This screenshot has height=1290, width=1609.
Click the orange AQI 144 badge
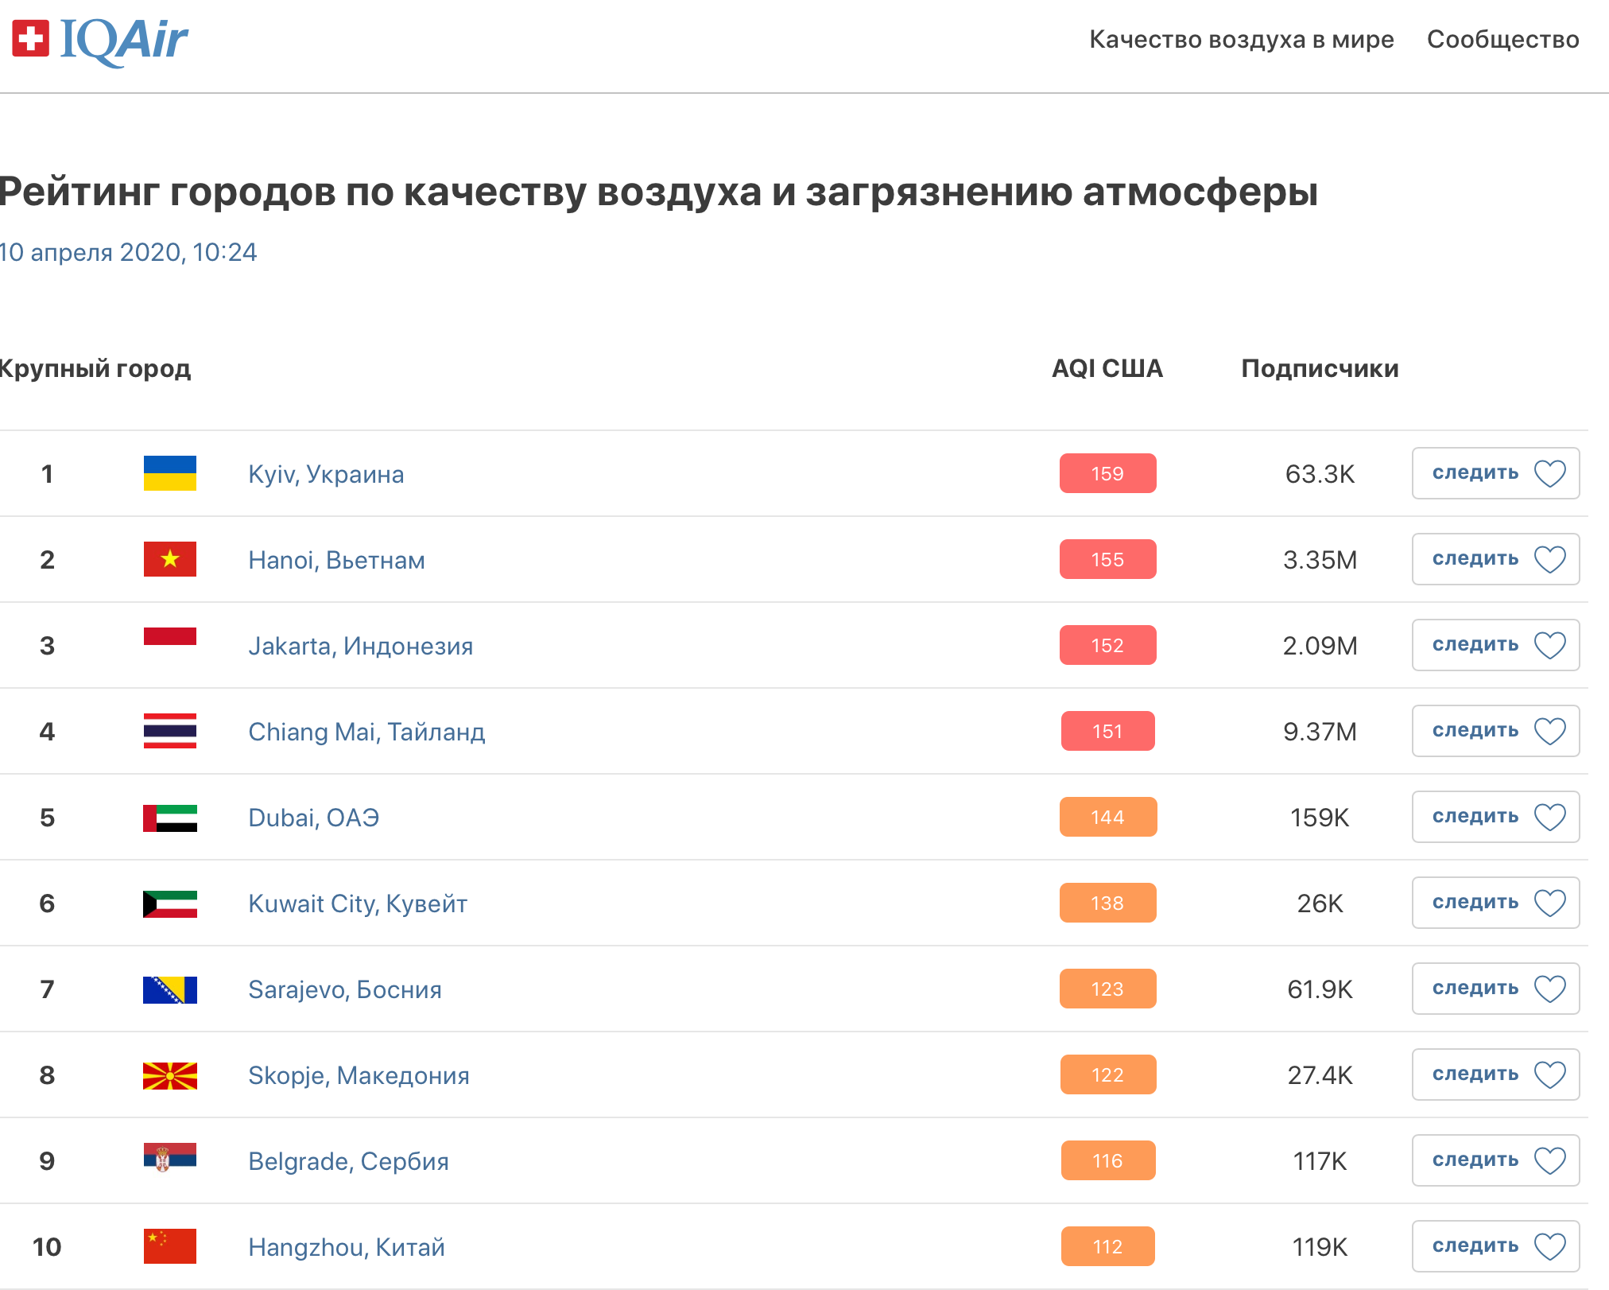(1107, 817)
